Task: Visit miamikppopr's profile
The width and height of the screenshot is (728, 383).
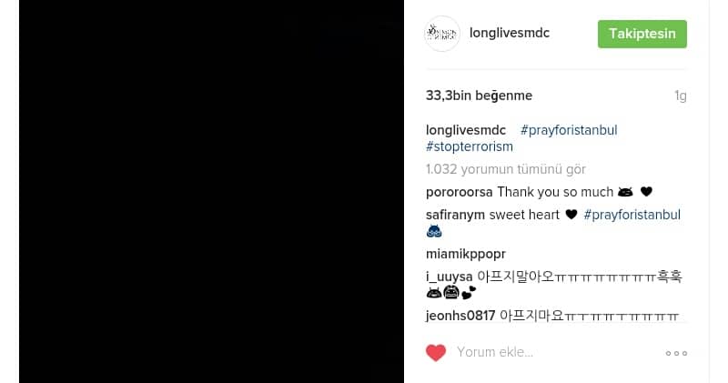Action: click(x=466, y=254)
